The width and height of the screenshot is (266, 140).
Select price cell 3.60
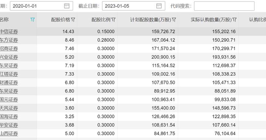(x=69, y=108)
